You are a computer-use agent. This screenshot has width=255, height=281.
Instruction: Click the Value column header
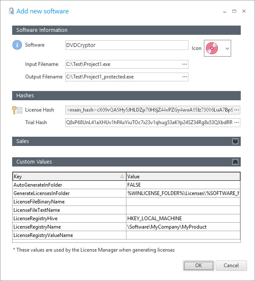tap(183, 177)
